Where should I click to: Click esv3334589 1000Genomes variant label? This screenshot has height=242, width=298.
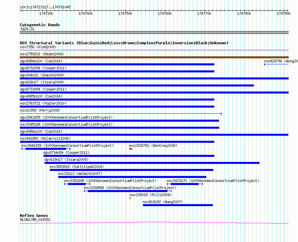pyautogui.click(x=130, y=188)
